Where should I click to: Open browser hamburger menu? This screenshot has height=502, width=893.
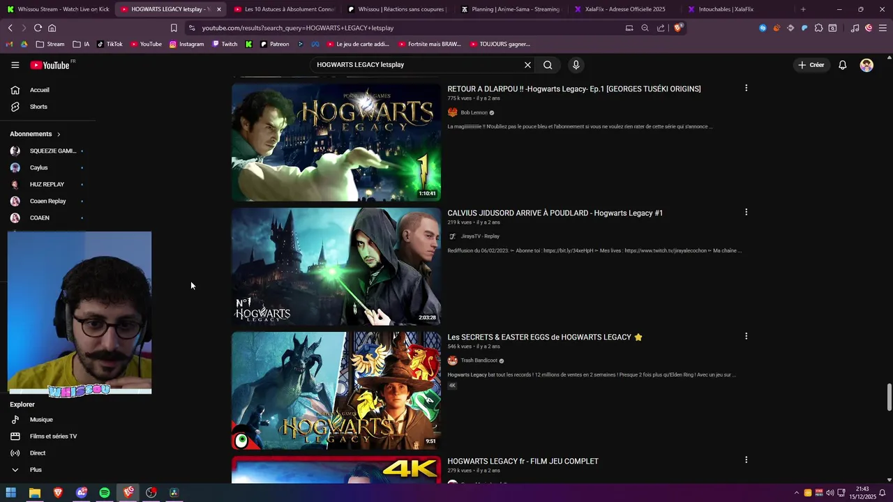click(883, 28)
